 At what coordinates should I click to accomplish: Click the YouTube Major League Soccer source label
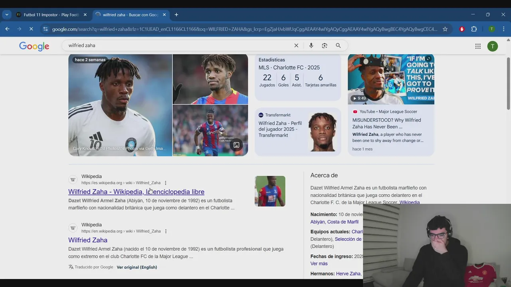tap(385, 112)
